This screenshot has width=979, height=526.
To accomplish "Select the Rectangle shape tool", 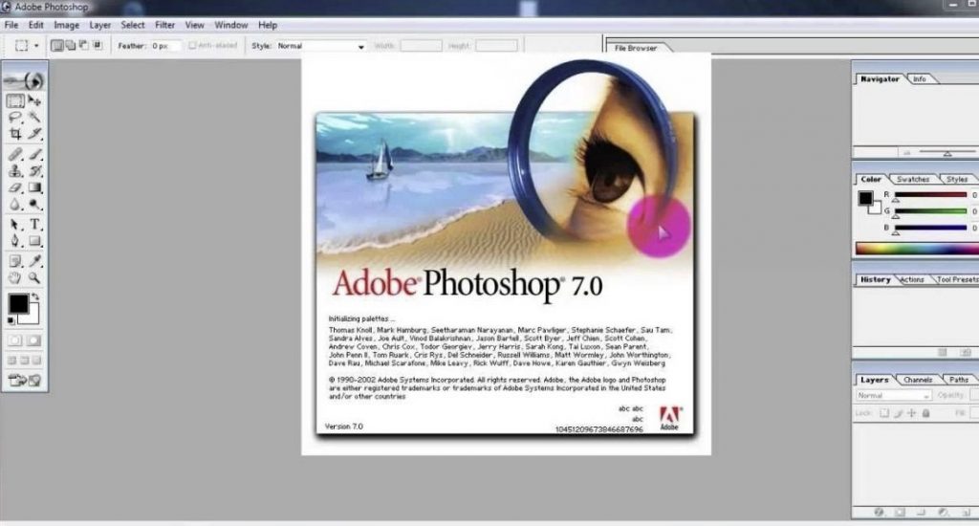I will pyautogui.click(x=34, y=241).
